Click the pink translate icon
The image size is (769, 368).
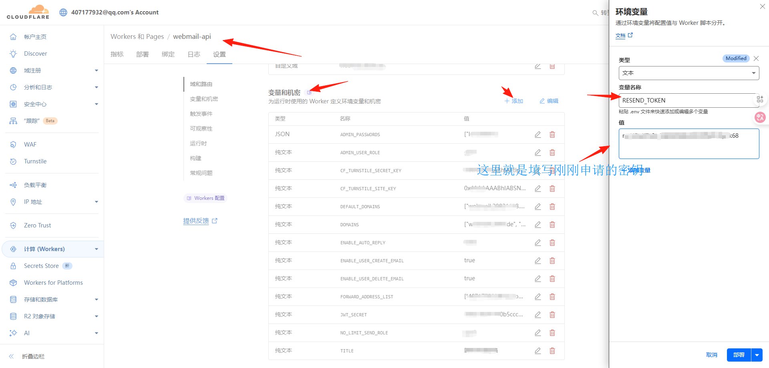tap(760, 117)
